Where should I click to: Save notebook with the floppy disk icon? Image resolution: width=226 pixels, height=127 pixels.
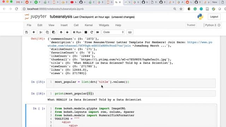pyautogui.click(x=27, y=32)
